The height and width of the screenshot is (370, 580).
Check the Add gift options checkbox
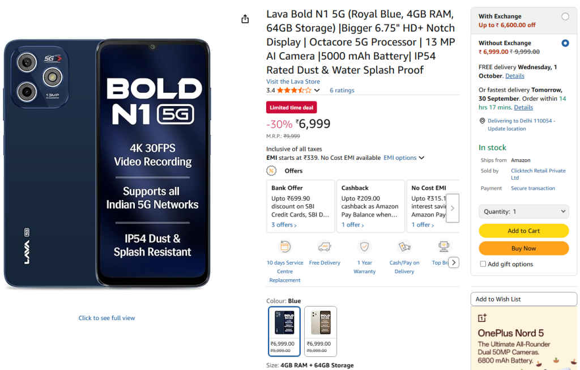[483, 264]
